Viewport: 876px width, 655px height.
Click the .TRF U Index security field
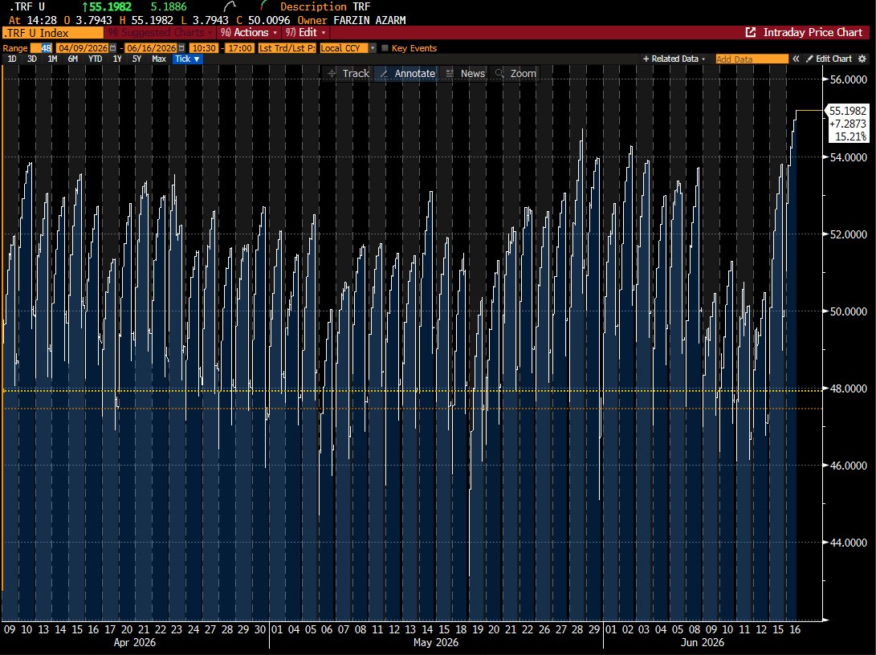click(52, 33)
